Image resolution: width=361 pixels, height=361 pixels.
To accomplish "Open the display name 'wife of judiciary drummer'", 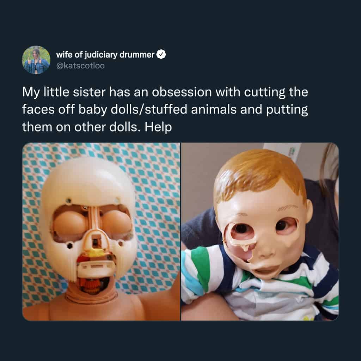I will click(x=105, y=55).
